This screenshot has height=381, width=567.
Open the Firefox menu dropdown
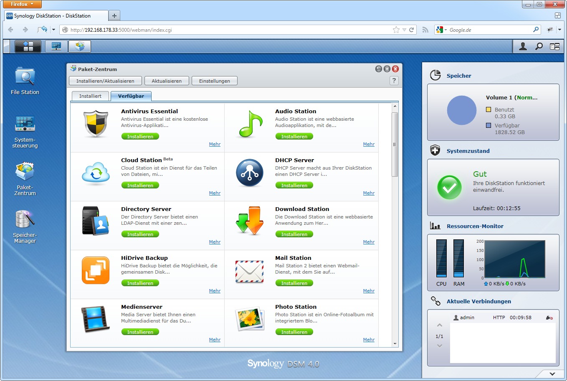coord(22,4)
